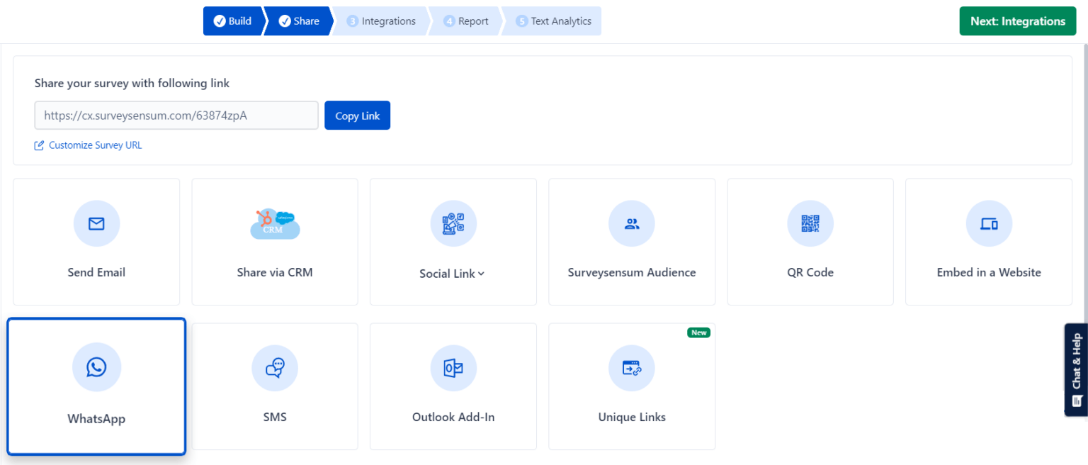The image size is (1088, 465).
Task: Open the Integrations step tab
Action: click(381, 21)
